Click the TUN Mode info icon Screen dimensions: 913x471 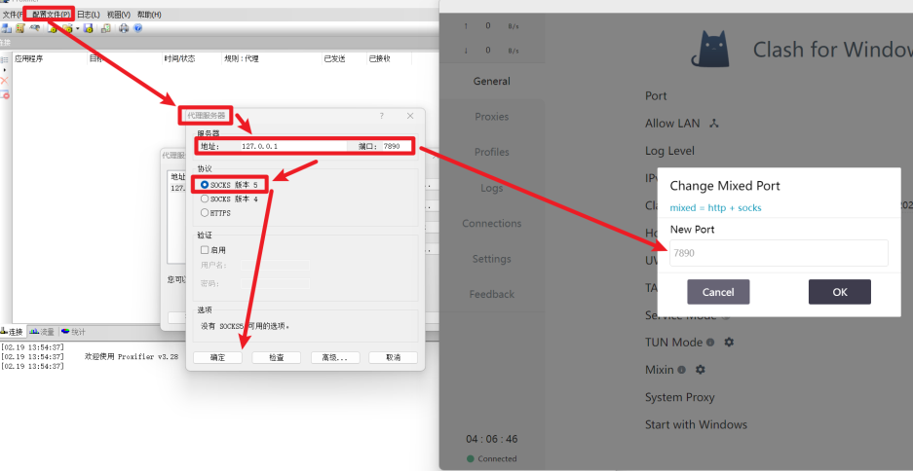(710, 343)
